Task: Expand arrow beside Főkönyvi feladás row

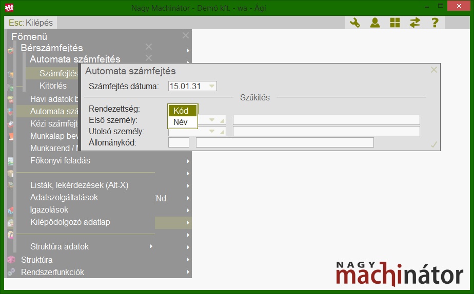Action: [188, 161]
